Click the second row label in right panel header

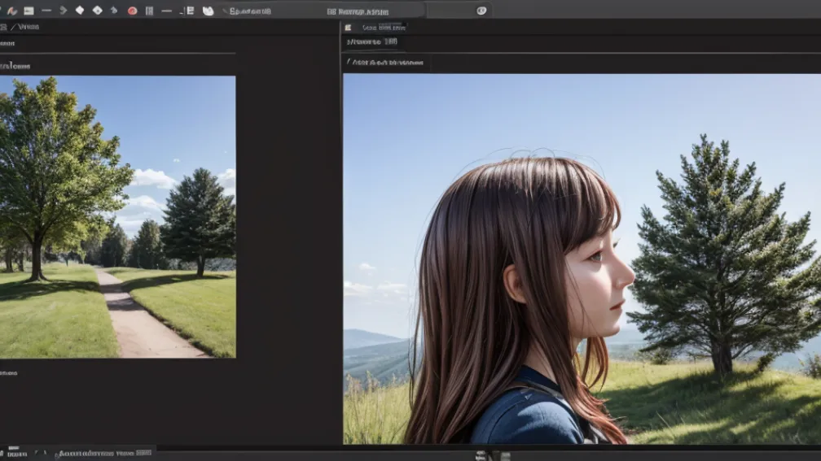click(x=371, y=41)
